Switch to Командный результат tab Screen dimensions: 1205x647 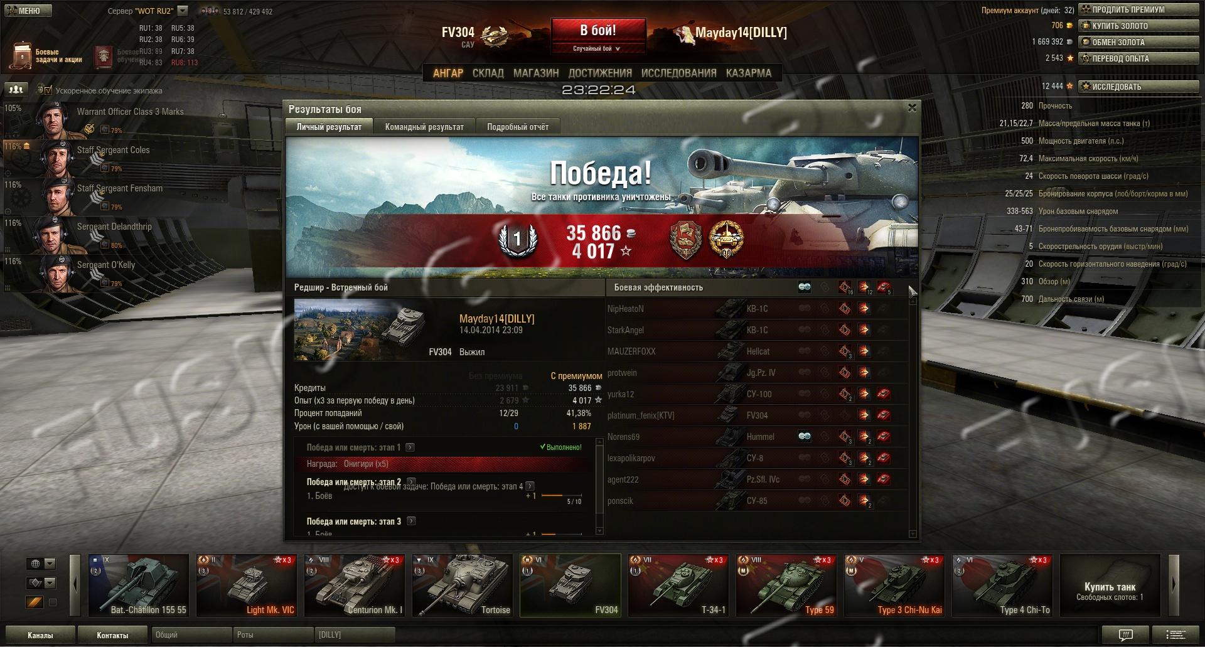tap(424, 127)
